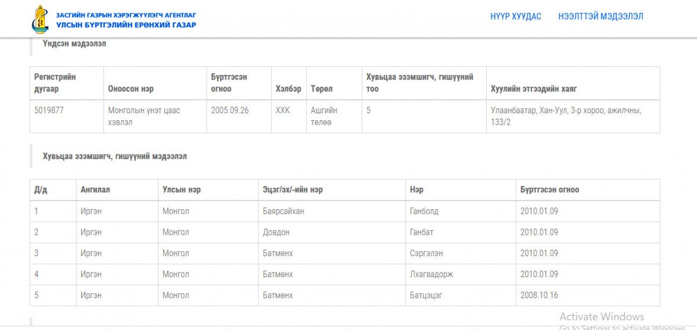This screenshot has width=697, height=330.
Task: Select the registered date 2005.09.26 cell
Action: (229, 110)
